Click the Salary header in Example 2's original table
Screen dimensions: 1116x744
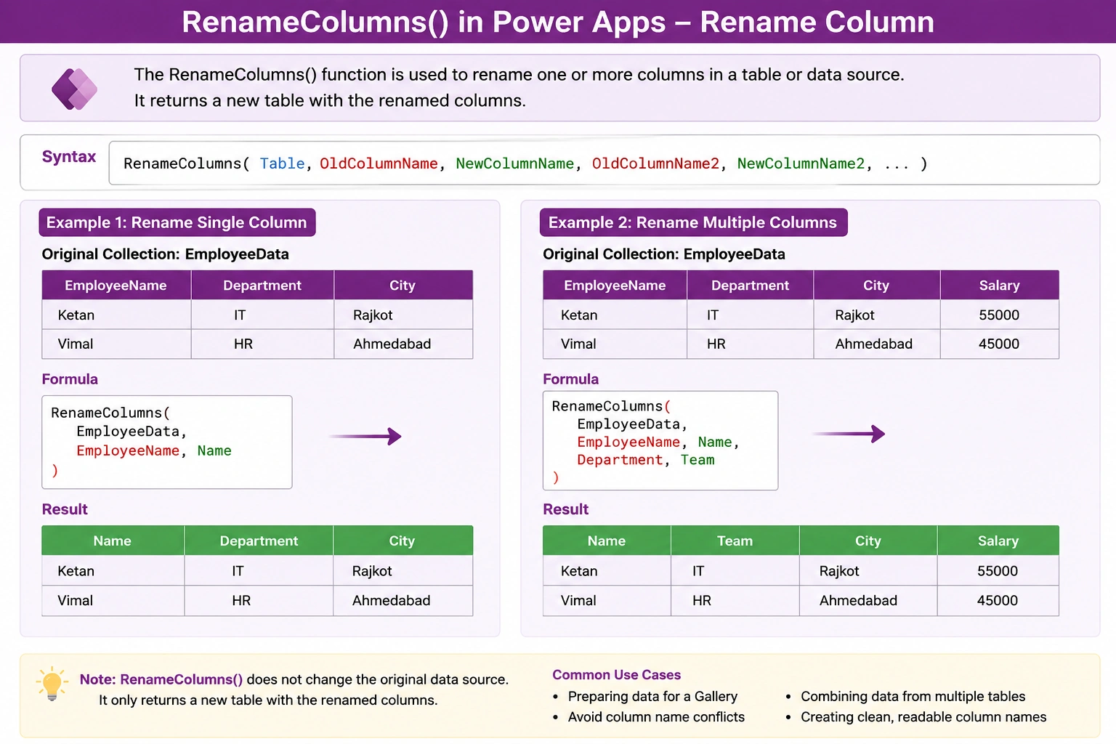click(x=1000, y=286)
